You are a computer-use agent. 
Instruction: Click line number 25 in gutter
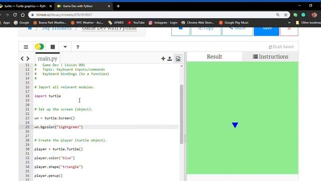[27, 127]
